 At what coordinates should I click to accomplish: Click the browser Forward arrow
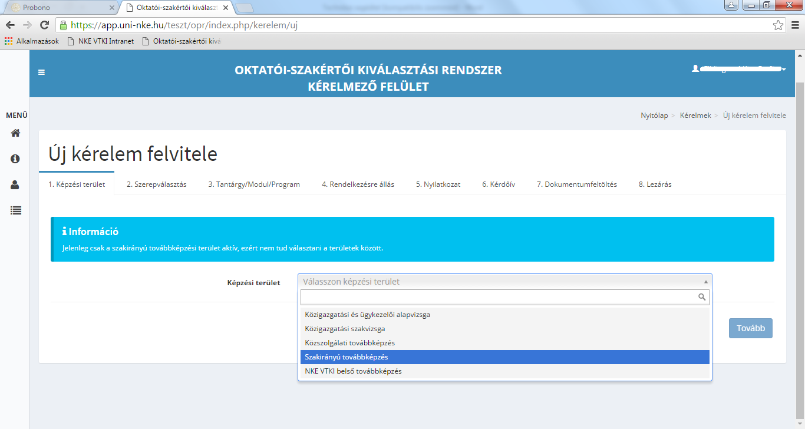27,25
